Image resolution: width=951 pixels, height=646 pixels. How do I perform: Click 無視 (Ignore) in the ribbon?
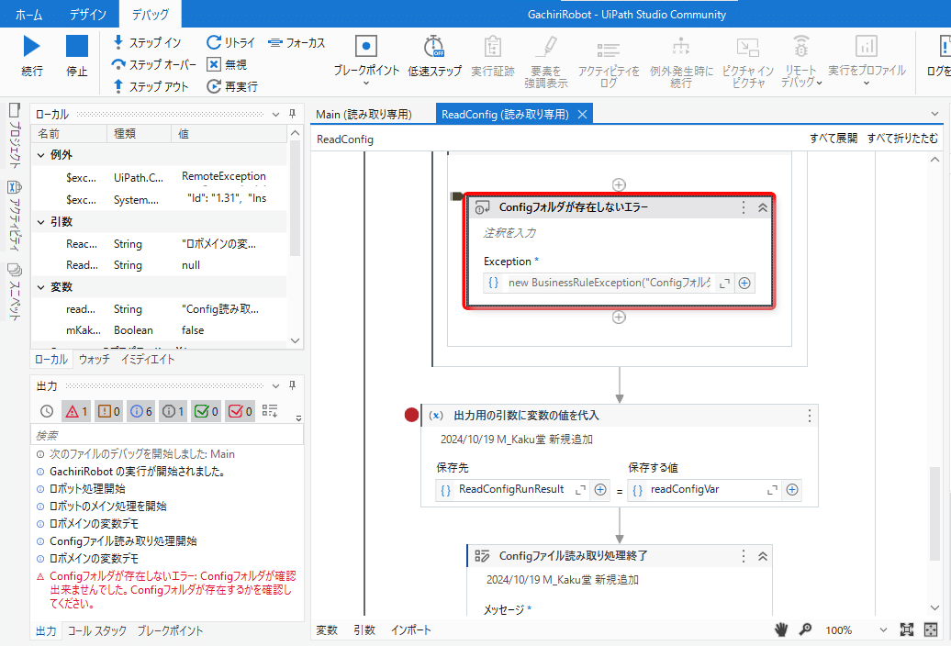[x=227, y=64]
